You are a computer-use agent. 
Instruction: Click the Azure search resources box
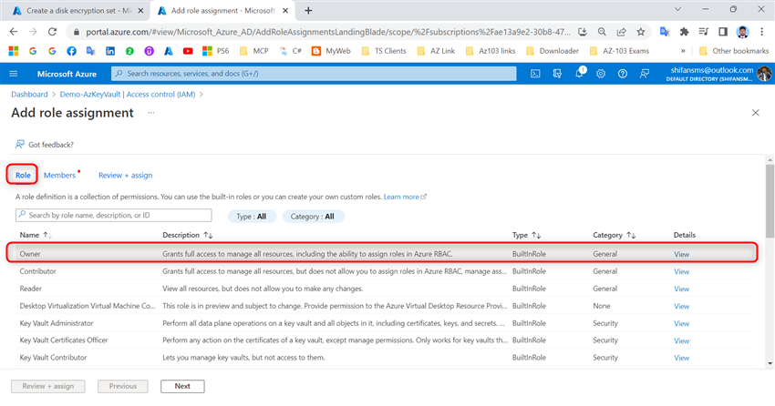[x=314, y=74]
